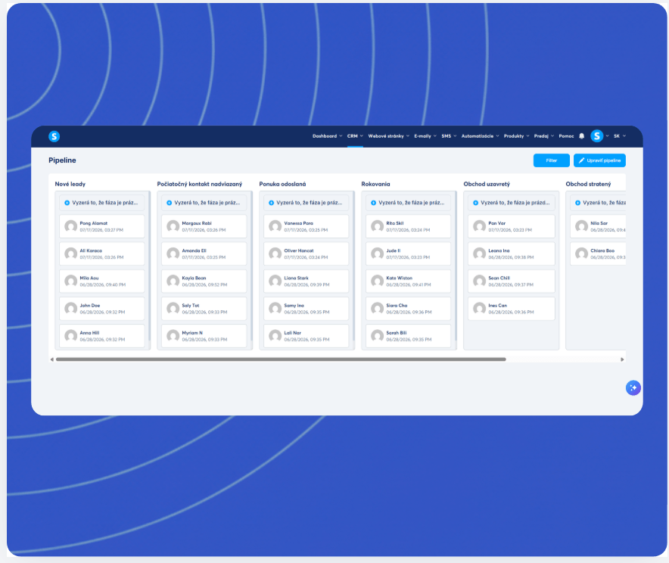This screenshot has height=563, width=669.
Task: Click Liana Stark's avatar icon
Action: [275, 281]
